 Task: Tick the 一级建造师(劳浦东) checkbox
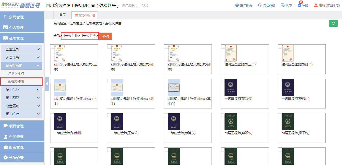pyautogui.click(x=166, y=115)
